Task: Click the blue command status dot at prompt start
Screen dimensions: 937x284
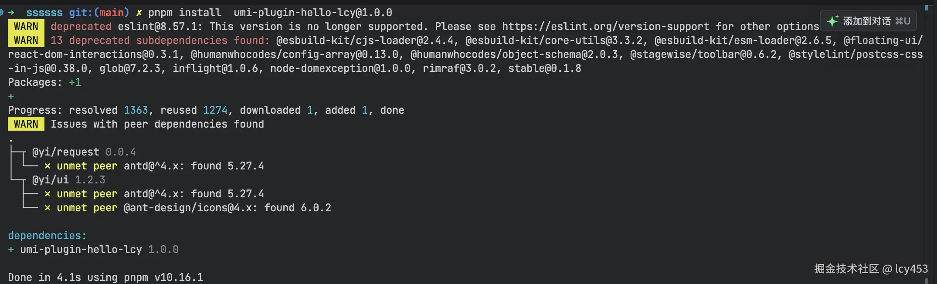Action: coord(1,12)
